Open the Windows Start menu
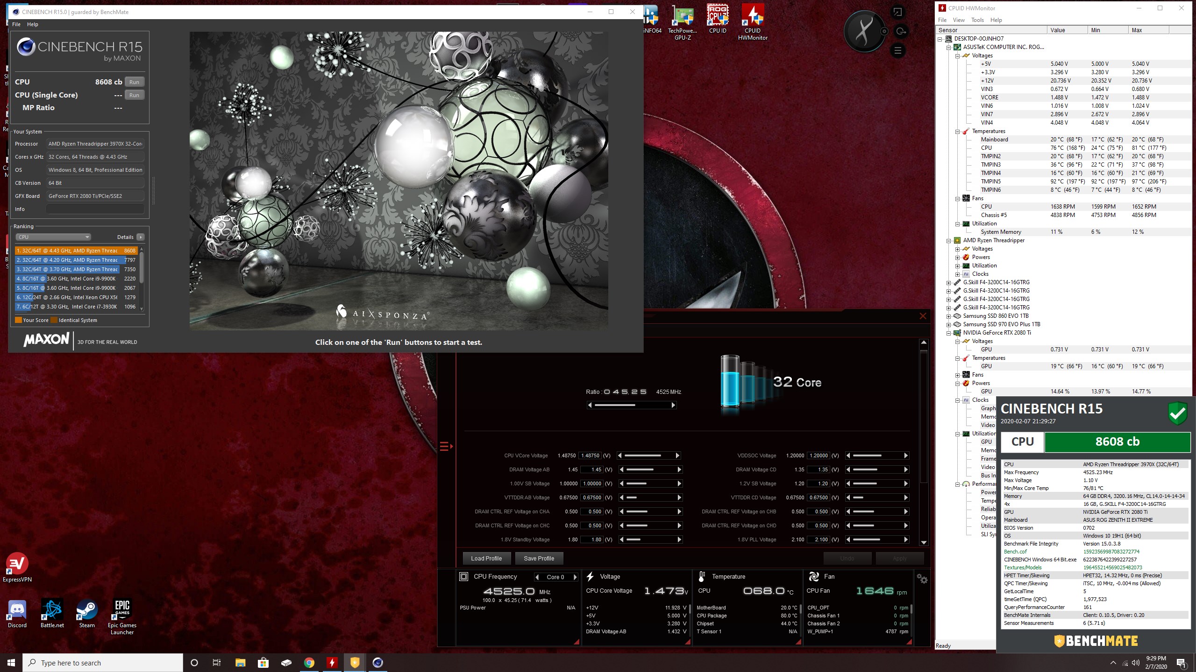Image resolution: width=1196 pixels, height=672 pixels. (11, 663)
